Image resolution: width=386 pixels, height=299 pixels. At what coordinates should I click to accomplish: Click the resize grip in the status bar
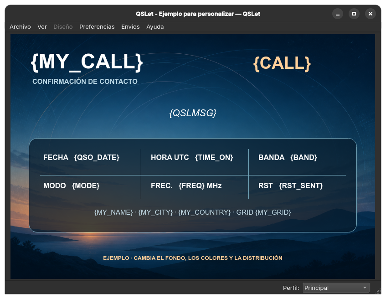378,291
